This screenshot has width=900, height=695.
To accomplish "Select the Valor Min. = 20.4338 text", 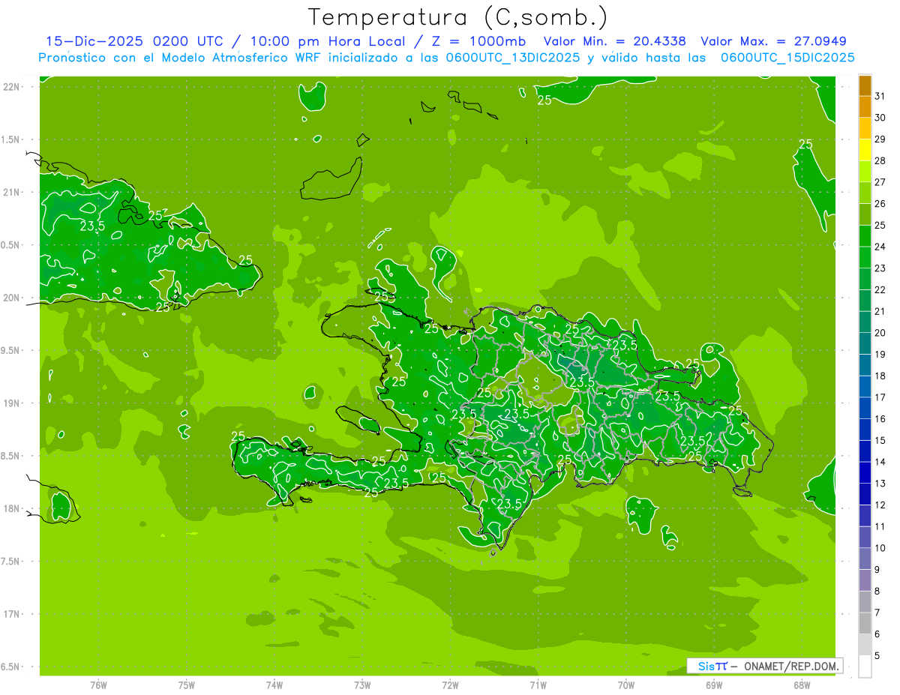I will tap(615, 41).
